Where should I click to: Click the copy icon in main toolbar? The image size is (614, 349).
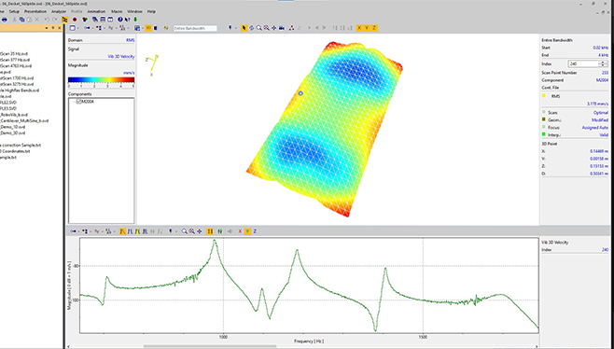[22, 20]
